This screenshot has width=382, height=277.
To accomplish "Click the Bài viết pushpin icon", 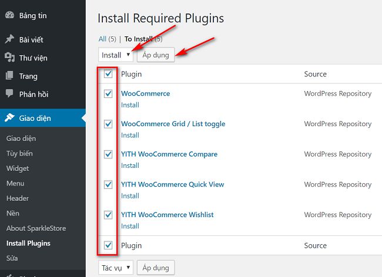I will (x=9, y=39).
